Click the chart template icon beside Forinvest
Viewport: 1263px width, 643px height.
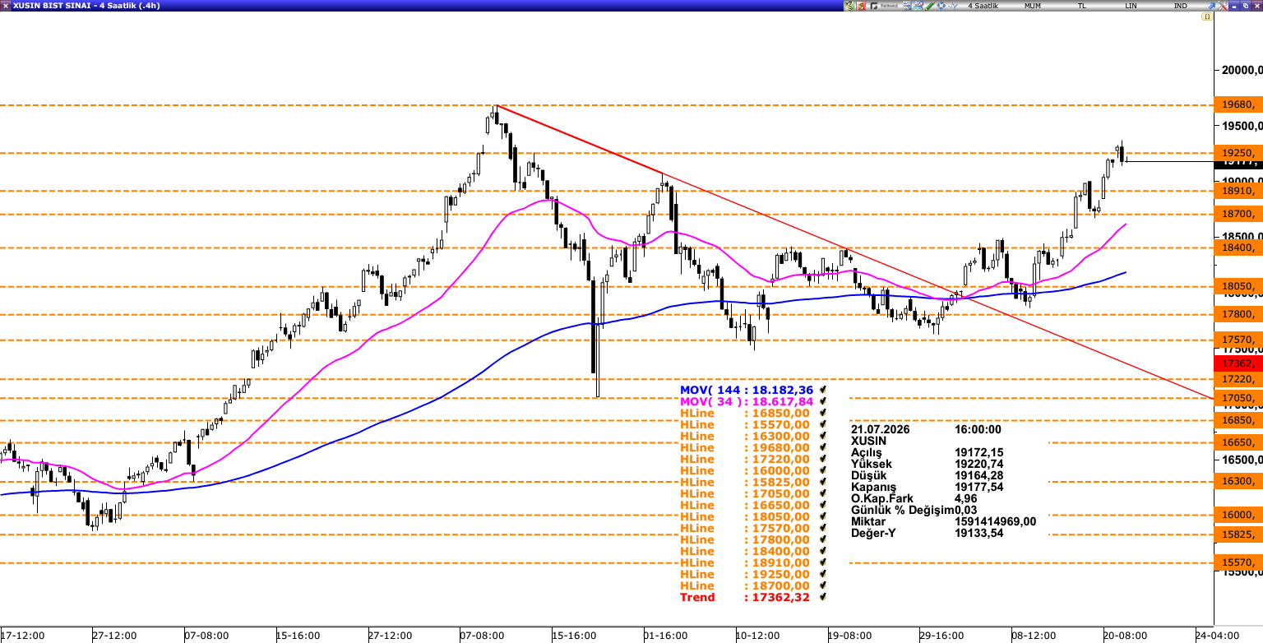pyautogui.click(x=907, y=6)
